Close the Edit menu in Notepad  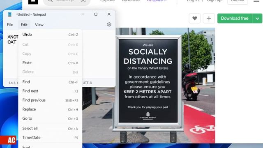[24, 25]
